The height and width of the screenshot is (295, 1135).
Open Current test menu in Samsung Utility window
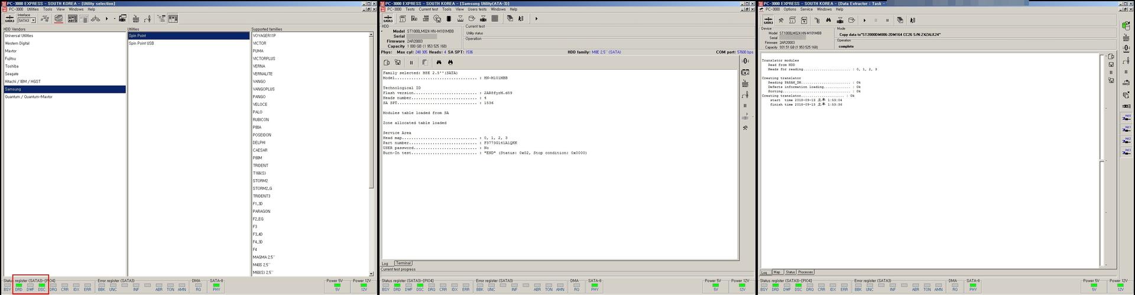pyautogui.click(x=429, y=9)
